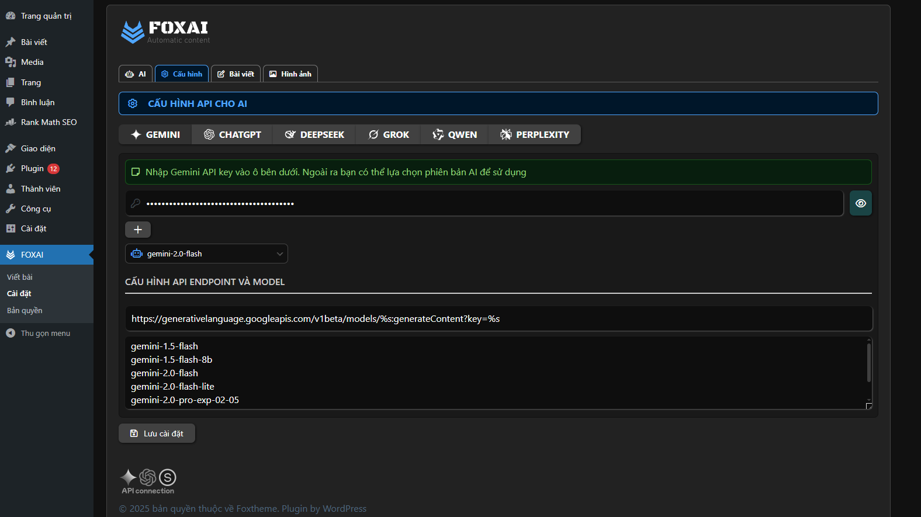Select the QWEN provider tab

coord(455,134)
